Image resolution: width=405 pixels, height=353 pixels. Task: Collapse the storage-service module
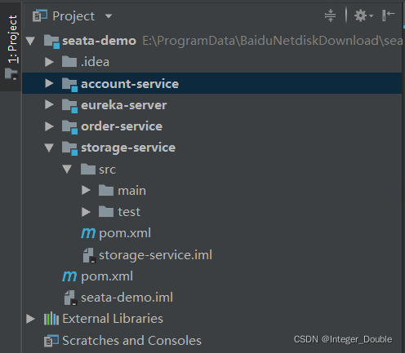49,148
